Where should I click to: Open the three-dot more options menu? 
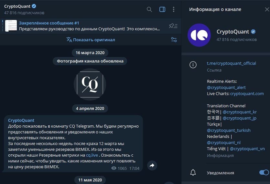click(174, 9)
